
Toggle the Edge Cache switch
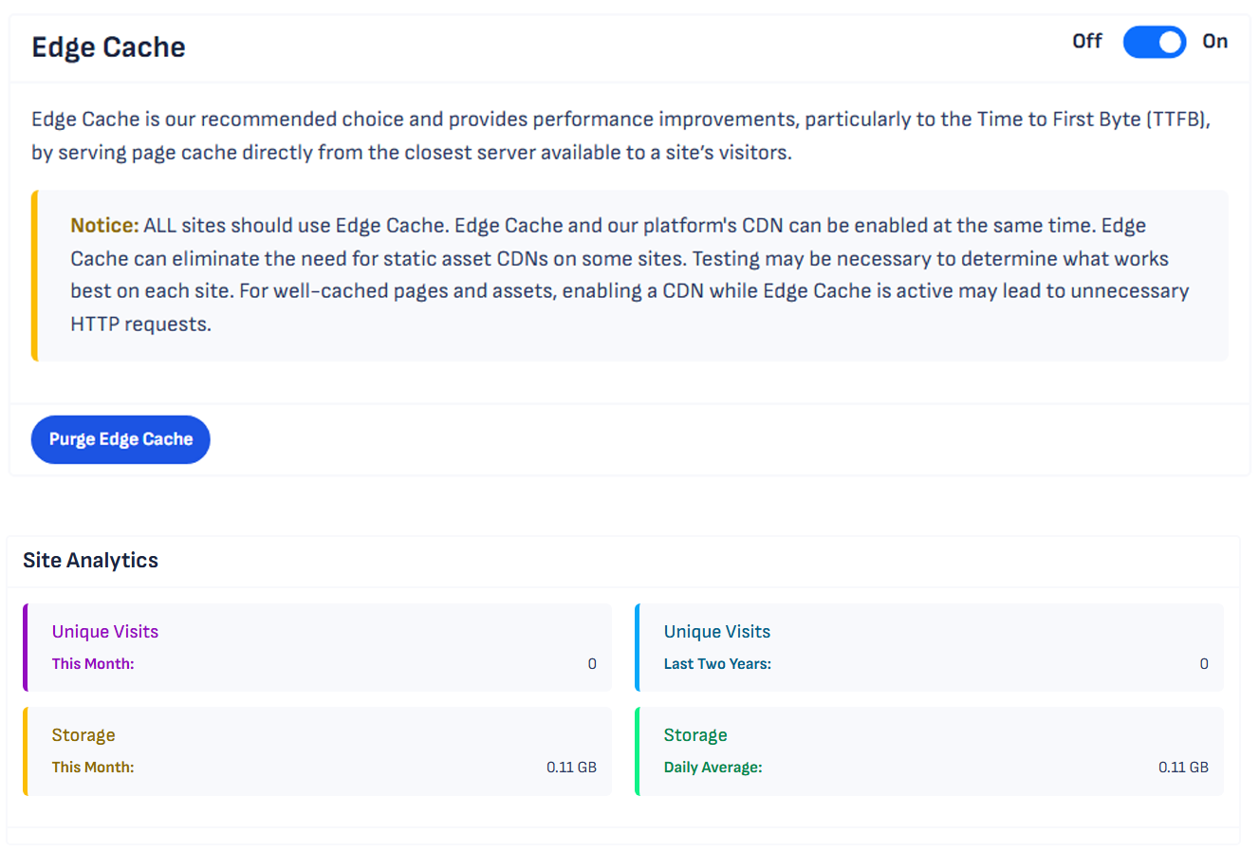pos(1154,43)
